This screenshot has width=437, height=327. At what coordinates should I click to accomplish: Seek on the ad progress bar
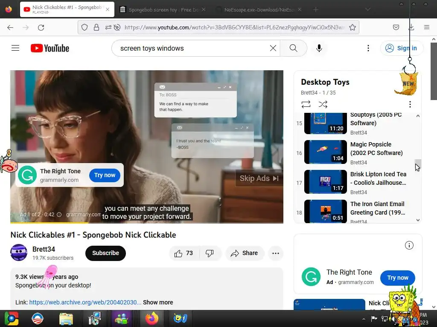pyautogui.click(x=147, y=222)
